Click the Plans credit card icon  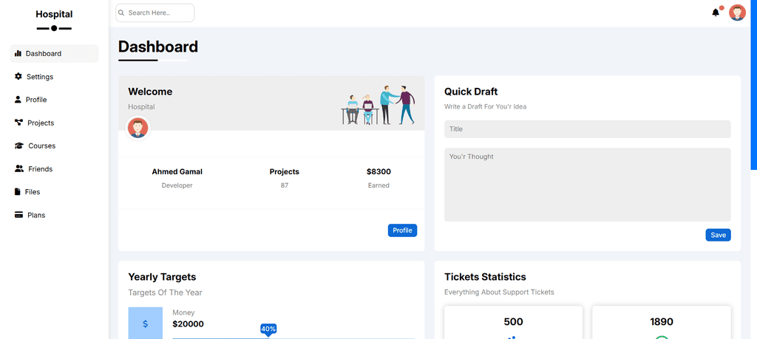(18, 215)
